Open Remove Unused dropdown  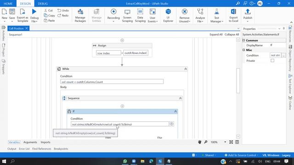pyautogui.click(x=185, y=15)
